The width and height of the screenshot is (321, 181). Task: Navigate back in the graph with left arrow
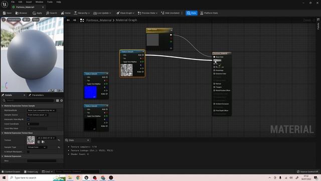(x=68, y=20)
